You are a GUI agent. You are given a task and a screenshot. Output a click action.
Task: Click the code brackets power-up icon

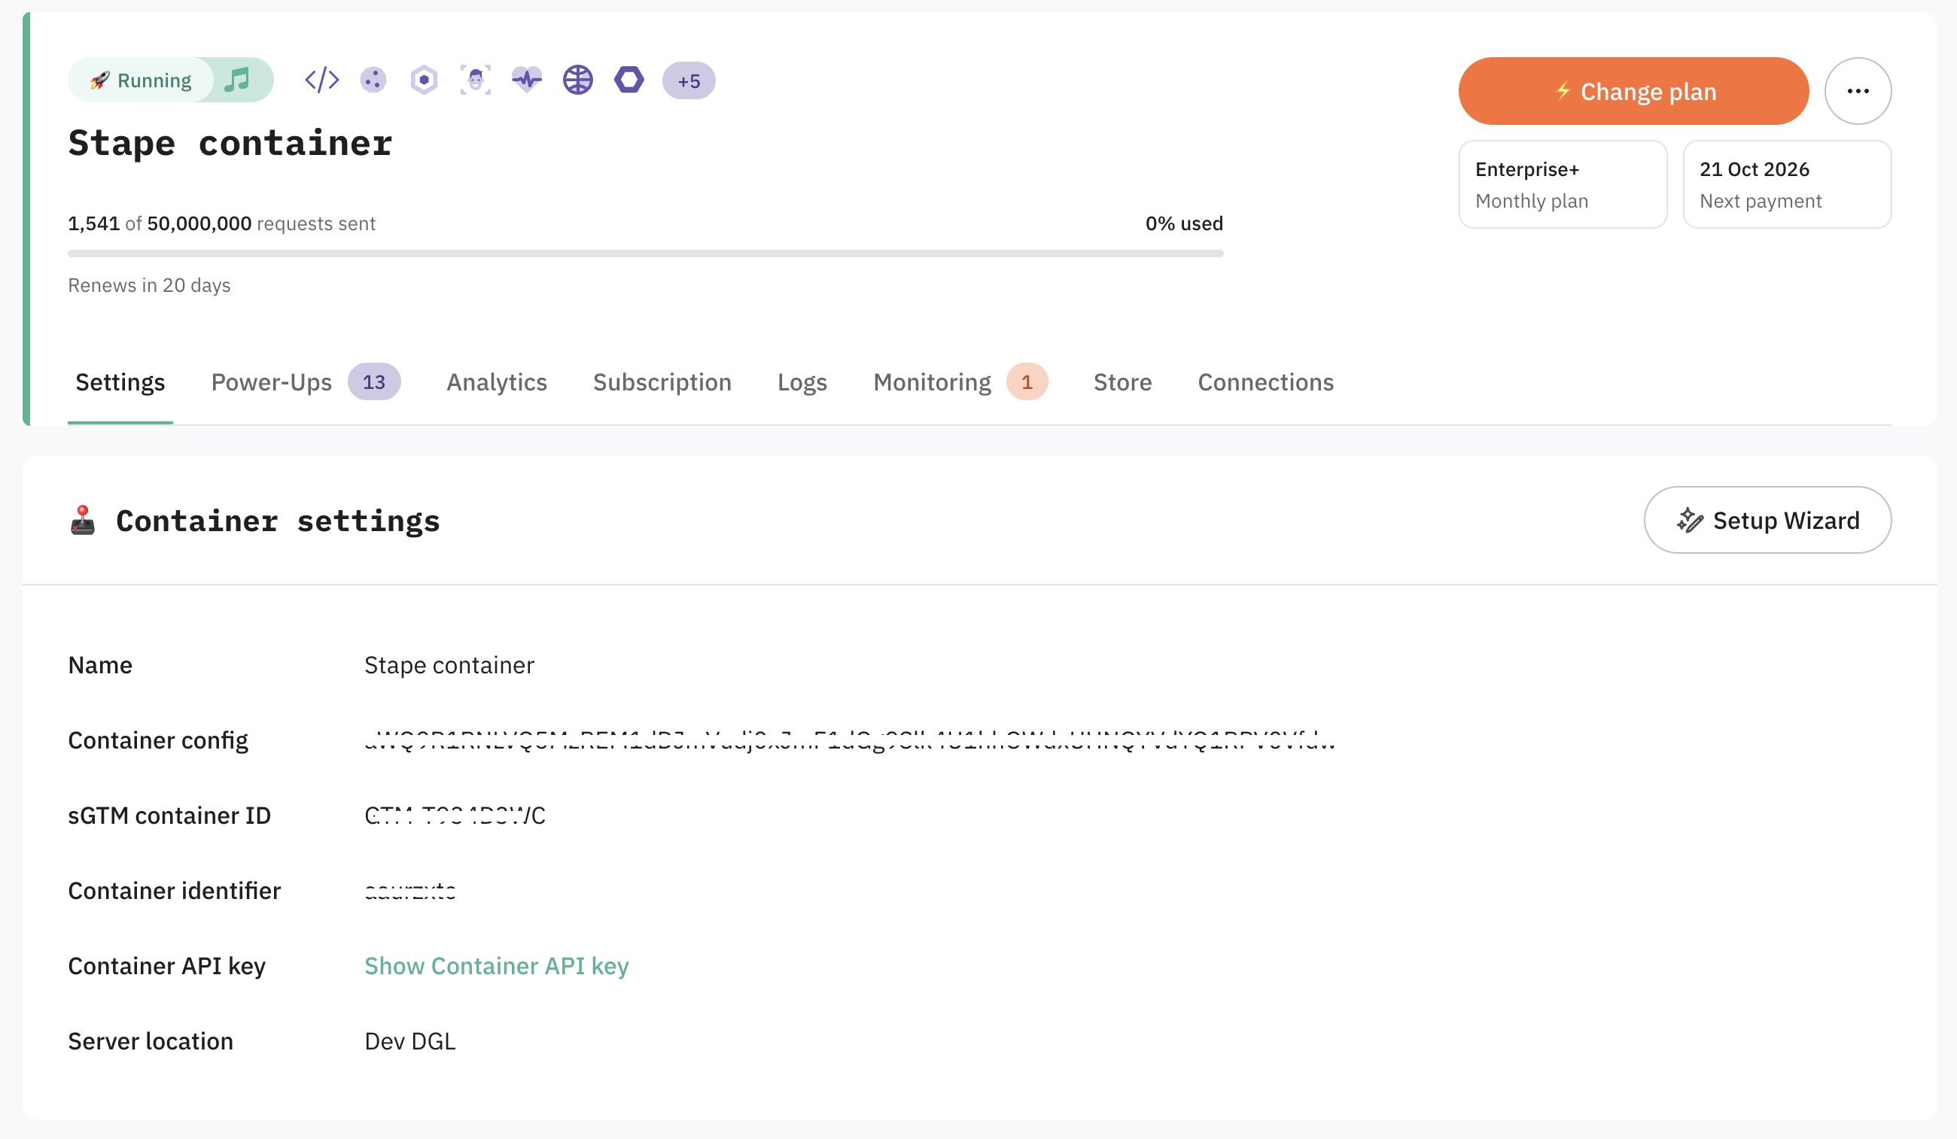pos(321,80)
